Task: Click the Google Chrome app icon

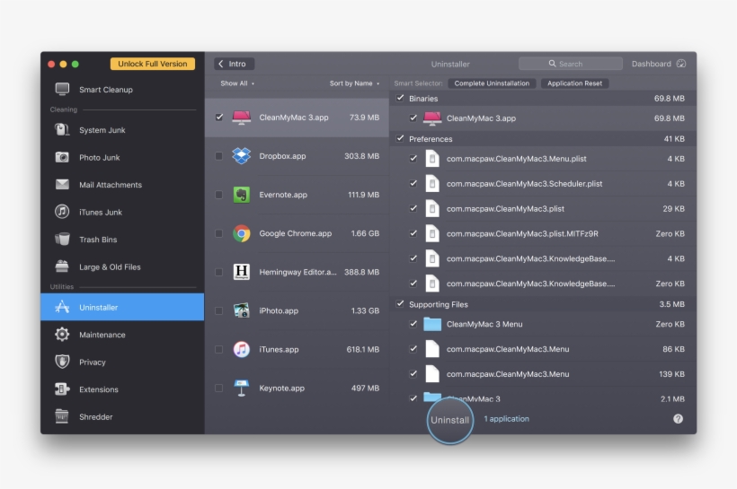Action: (242, 233)
